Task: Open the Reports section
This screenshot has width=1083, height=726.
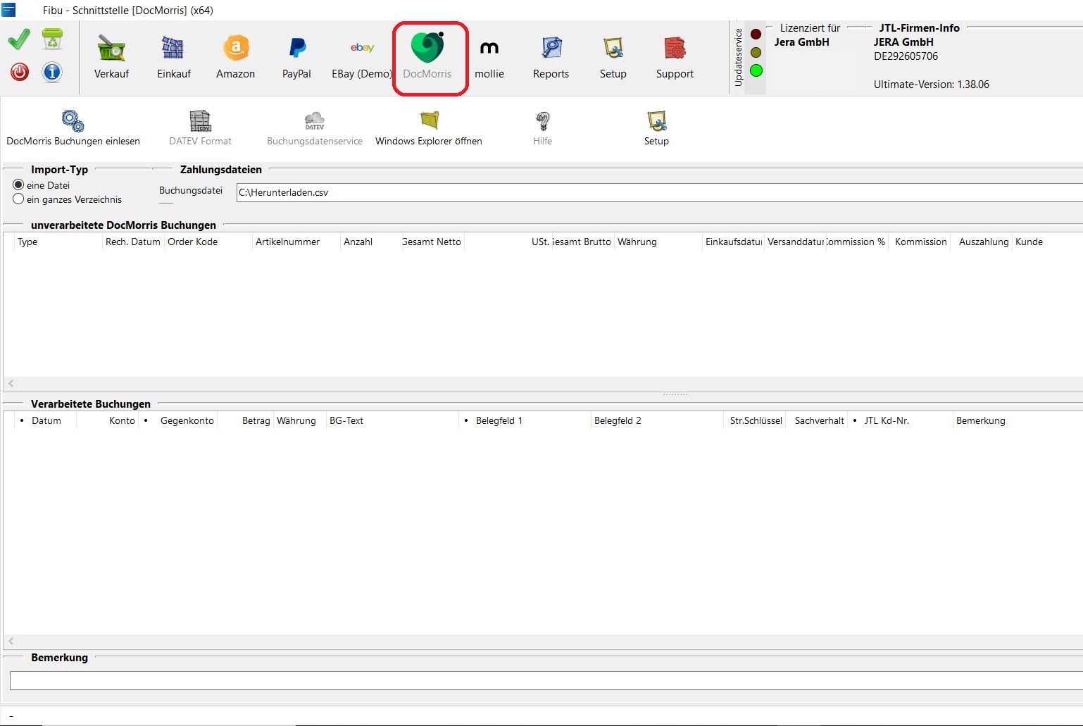Action: [x=551, y=57]
